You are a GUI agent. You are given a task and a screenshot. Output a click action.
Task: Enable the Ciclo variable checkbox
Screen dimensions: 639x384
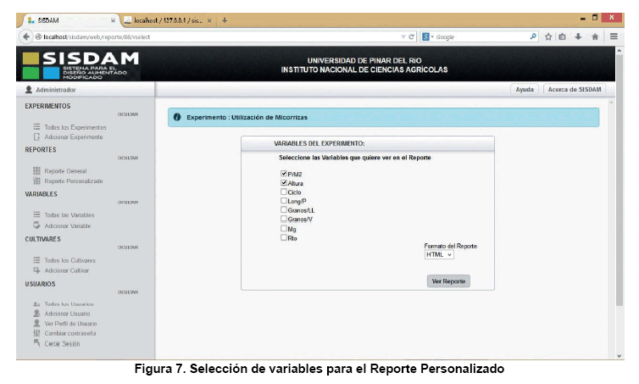coord(283,192)
